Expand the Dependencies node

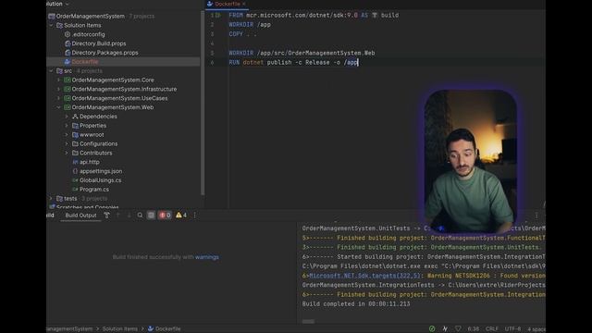tap(67, 117)
